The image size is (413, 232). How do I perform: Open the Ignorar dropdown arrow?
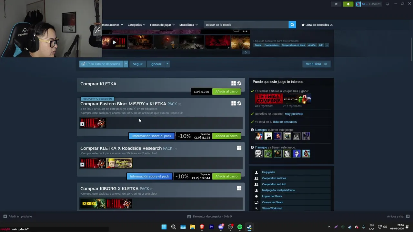(x=167, y=64)
